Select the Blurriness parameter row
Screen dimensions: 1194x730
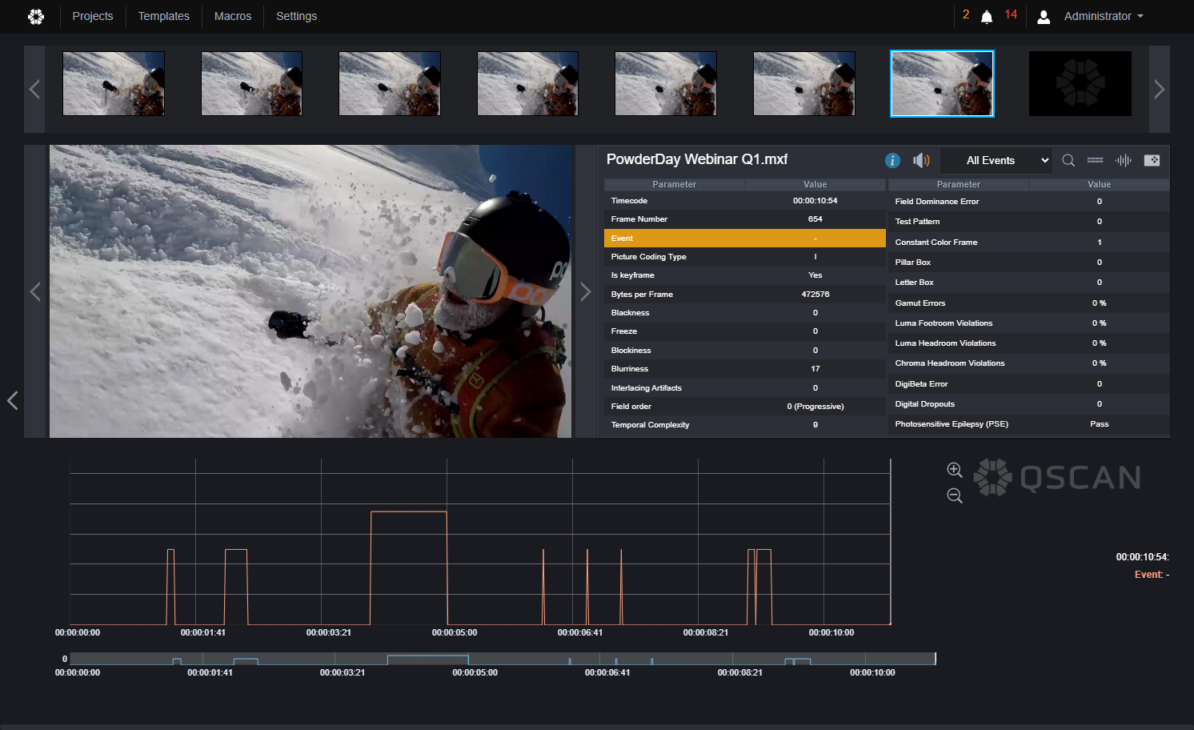click(x=745, y=369)
